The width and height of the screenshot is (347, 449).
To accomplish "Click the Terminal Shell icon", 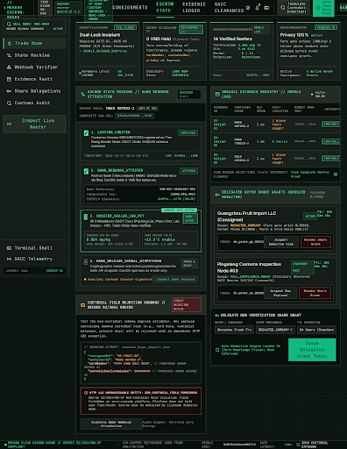I will tap(9, 248).
